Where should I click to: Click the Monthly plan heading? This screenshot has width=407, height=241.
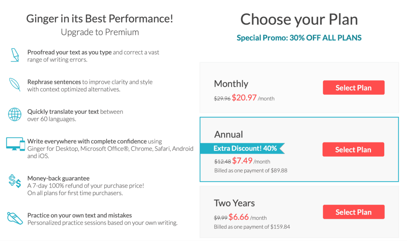pyautogui.click(x=231, y=84)
